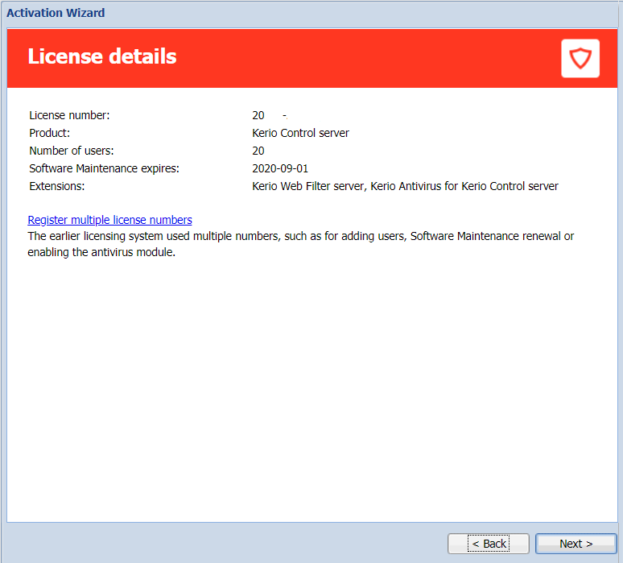Click the product value Kerio Control server
Image resolution: width=623 pixels, height=563 pixels.
click(300, 133)
